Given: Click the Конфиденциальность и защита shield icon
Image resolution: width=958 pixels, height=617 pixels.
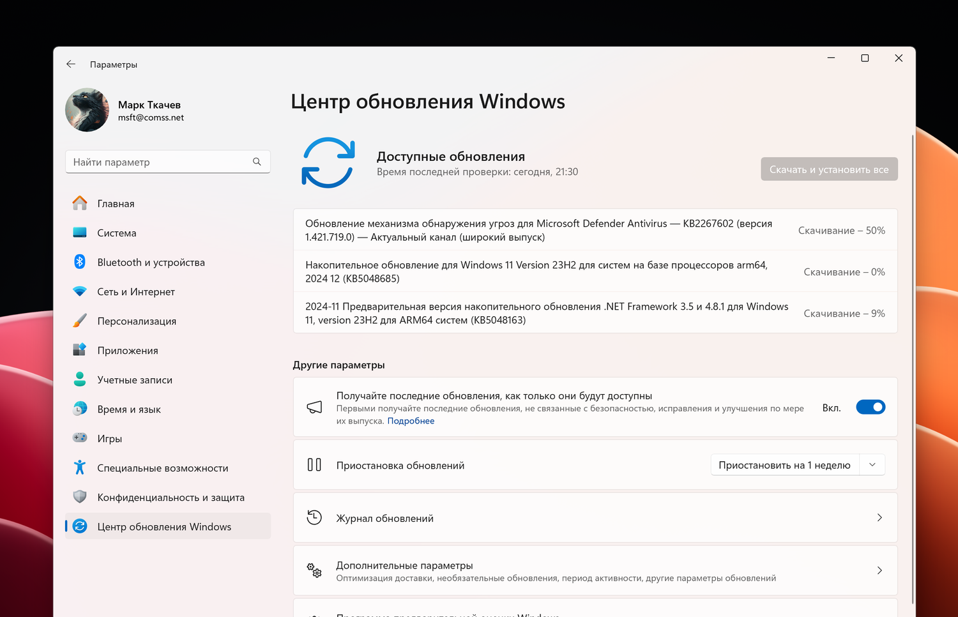Looking at the screenshot, I should 80,497.
